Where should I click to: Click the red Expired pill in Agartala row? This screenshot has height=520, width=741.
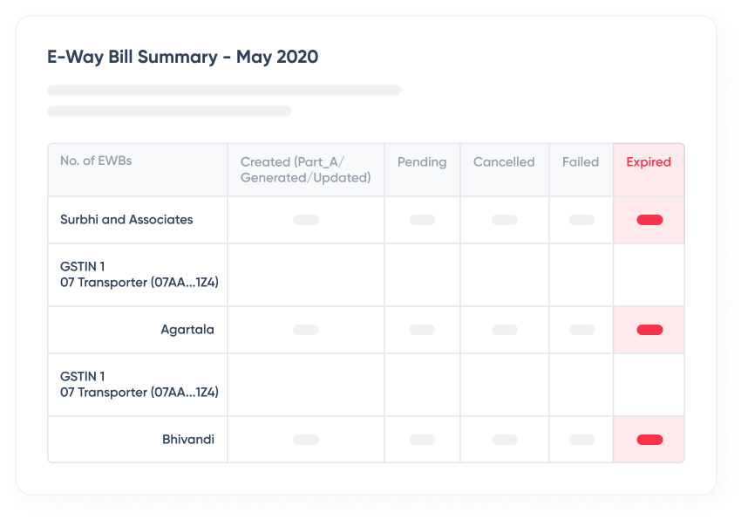pyautogui.click(x=649, y=330)
